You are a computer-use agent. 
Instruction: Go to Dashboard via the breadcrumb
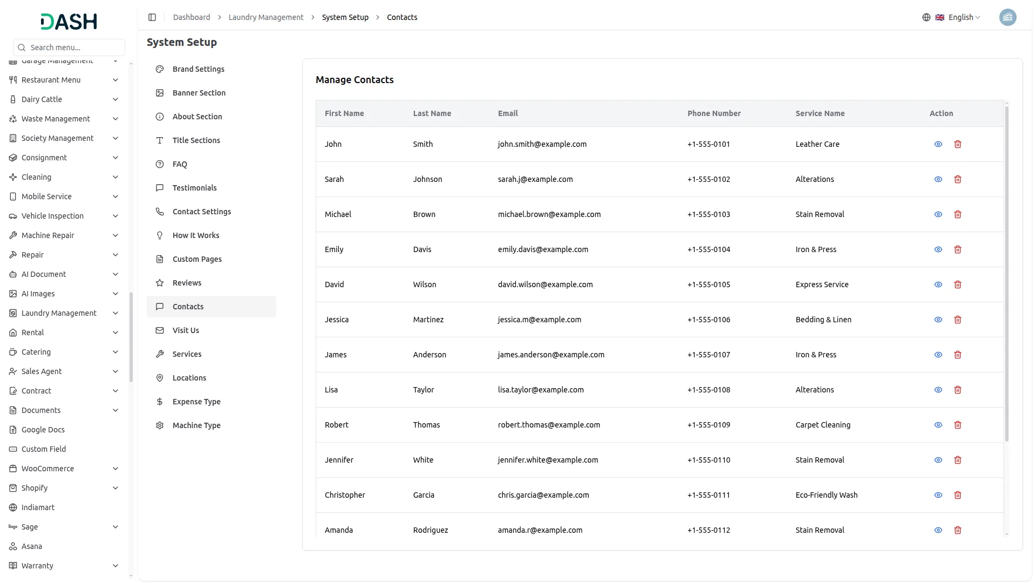point(192,17)
